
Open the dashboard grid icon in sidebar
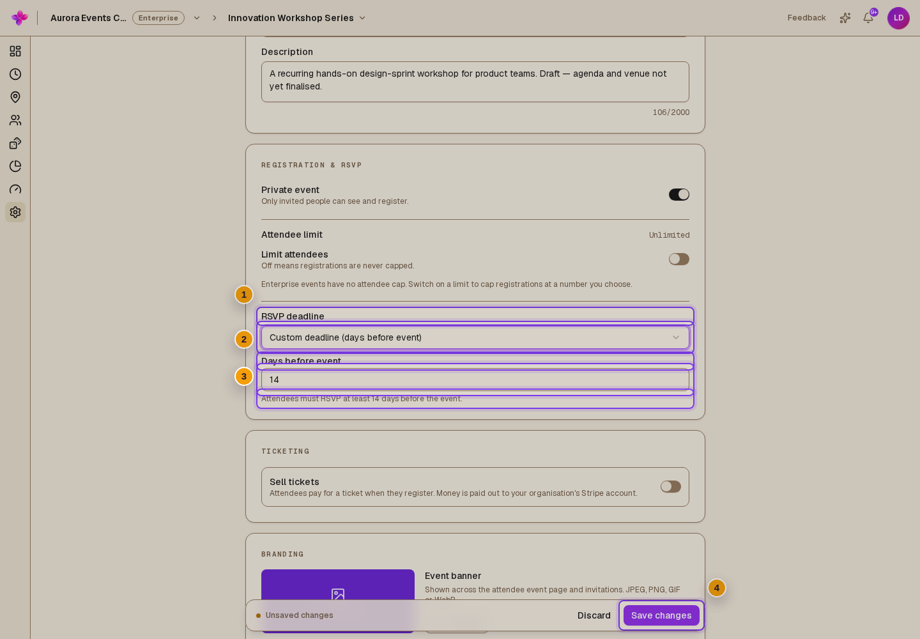coord(15,51)
